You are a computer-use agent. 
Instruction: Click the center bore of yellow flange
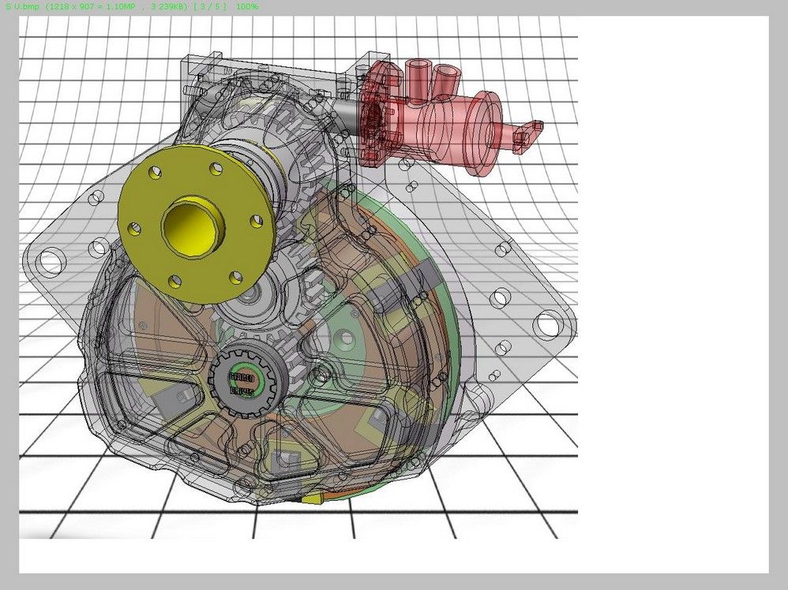click(186, 225)
